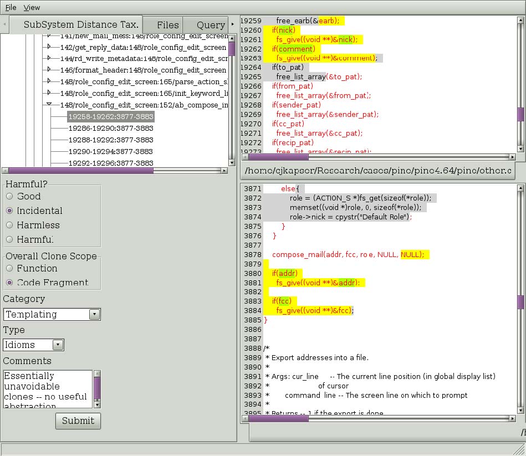Click tree panel scroll-right arrow
The height and width of the screenshot is (456, 526).
pos(224,171)
